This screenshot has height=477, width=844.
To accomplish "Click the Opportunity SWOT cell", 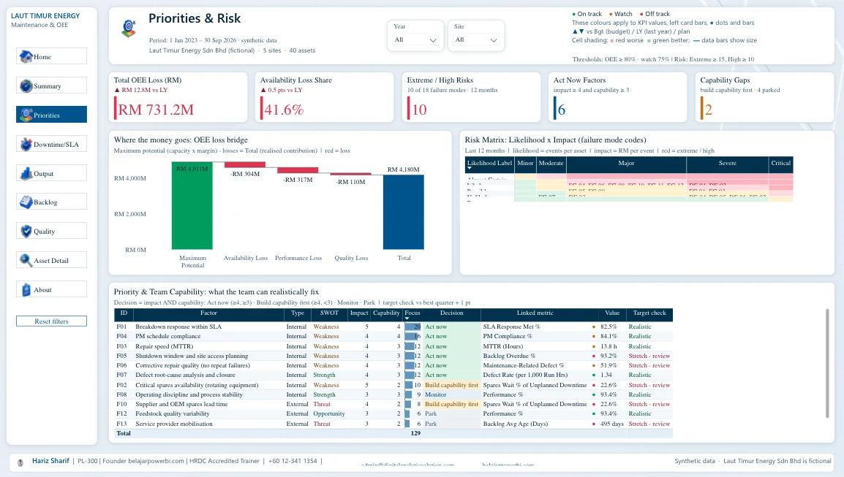I will (329, 413).
